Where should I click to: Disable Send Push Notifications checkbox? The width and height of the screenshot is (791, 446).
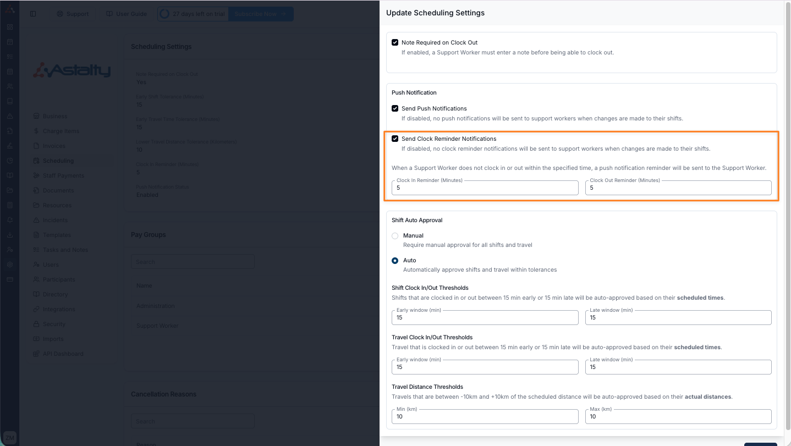point(395,108)
